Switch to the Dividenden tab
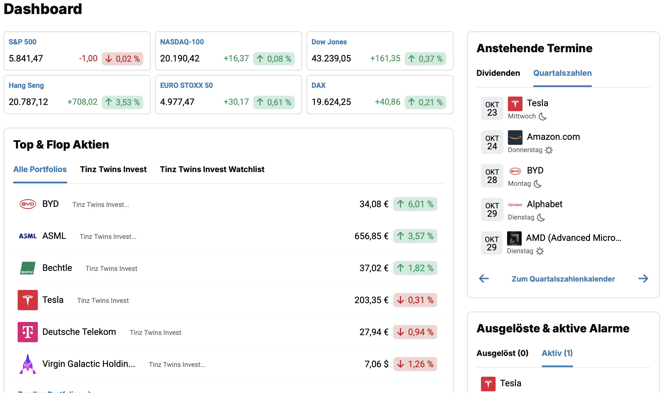This screenshot has width=663, height=393. [x=498, y=73]
